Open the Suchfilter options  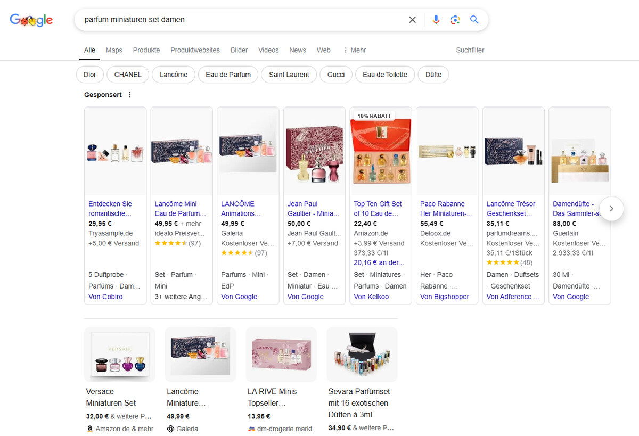pos(470,50)
